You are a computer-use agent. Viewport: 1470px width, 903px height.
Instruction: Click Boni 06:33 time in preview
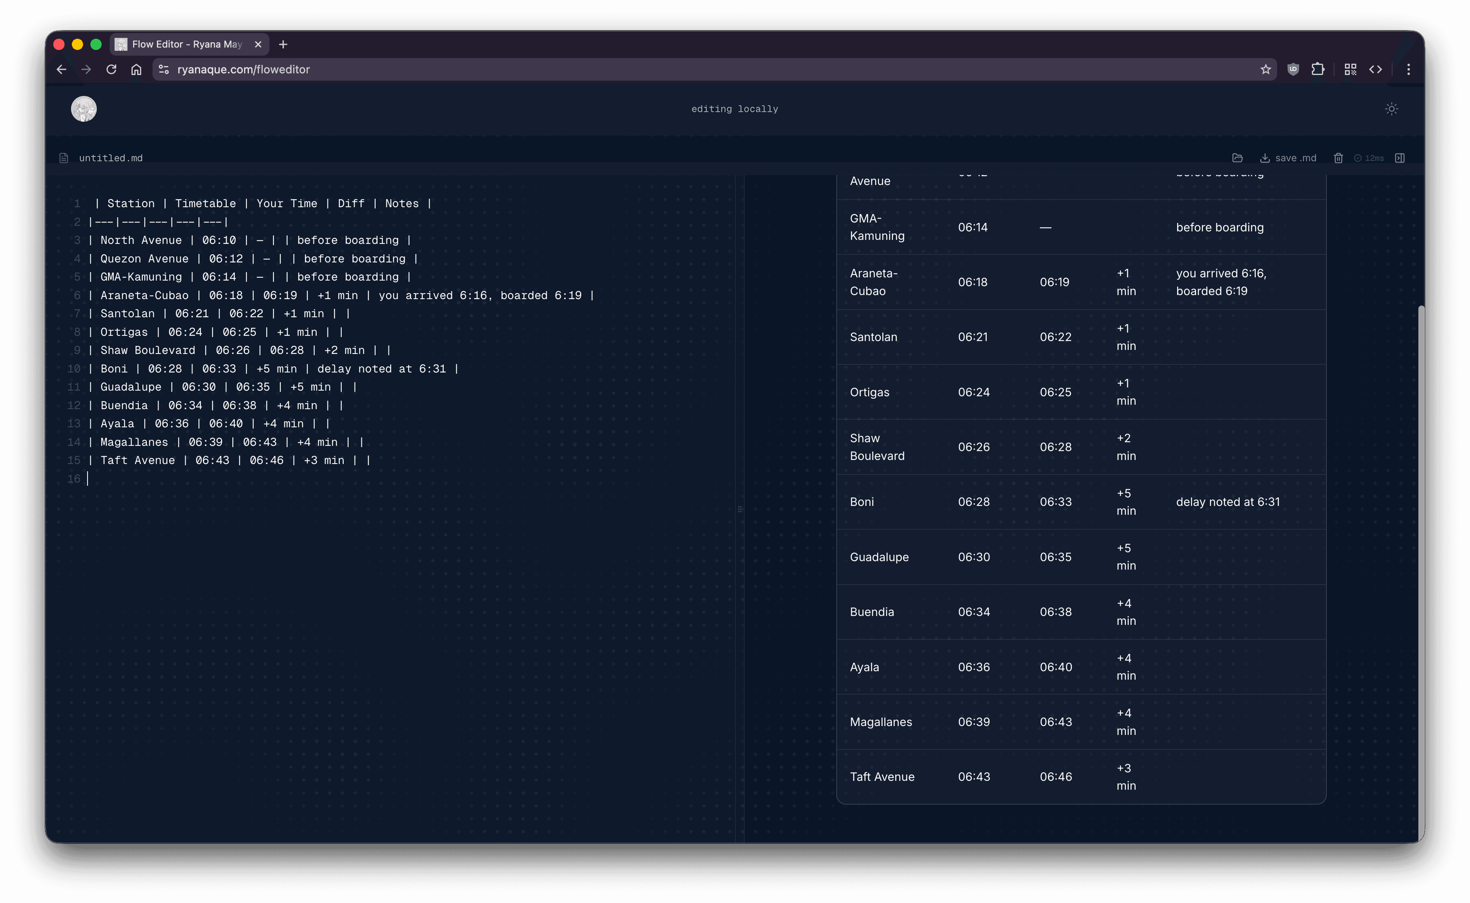pyautogui.click(x=1055, y=501)
